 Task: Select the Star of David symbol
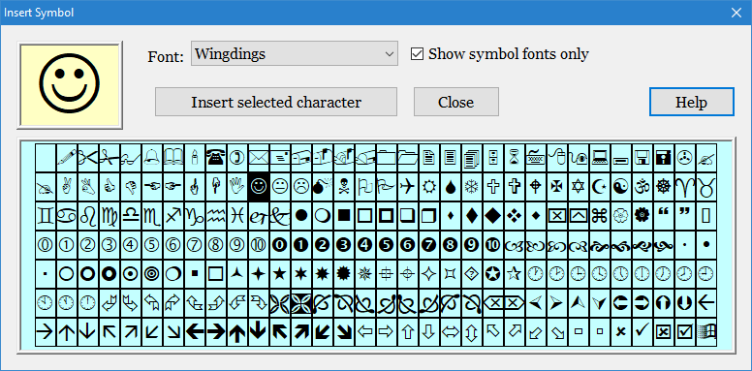tap(578, 186)
